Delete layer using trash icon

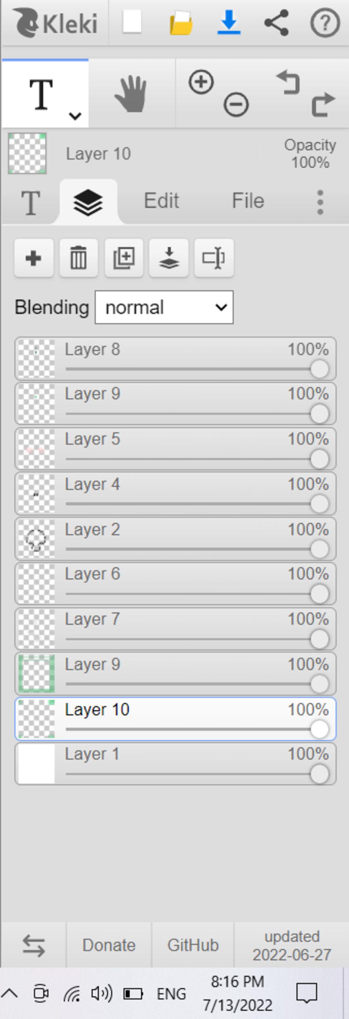(x=78, y=258)
